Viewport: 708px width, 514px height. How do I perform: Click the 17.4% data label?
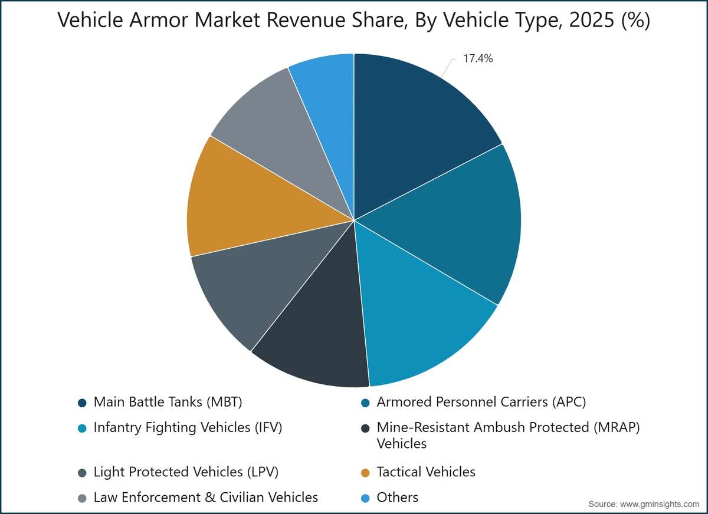pyautogui.click(x=477, y=59)
